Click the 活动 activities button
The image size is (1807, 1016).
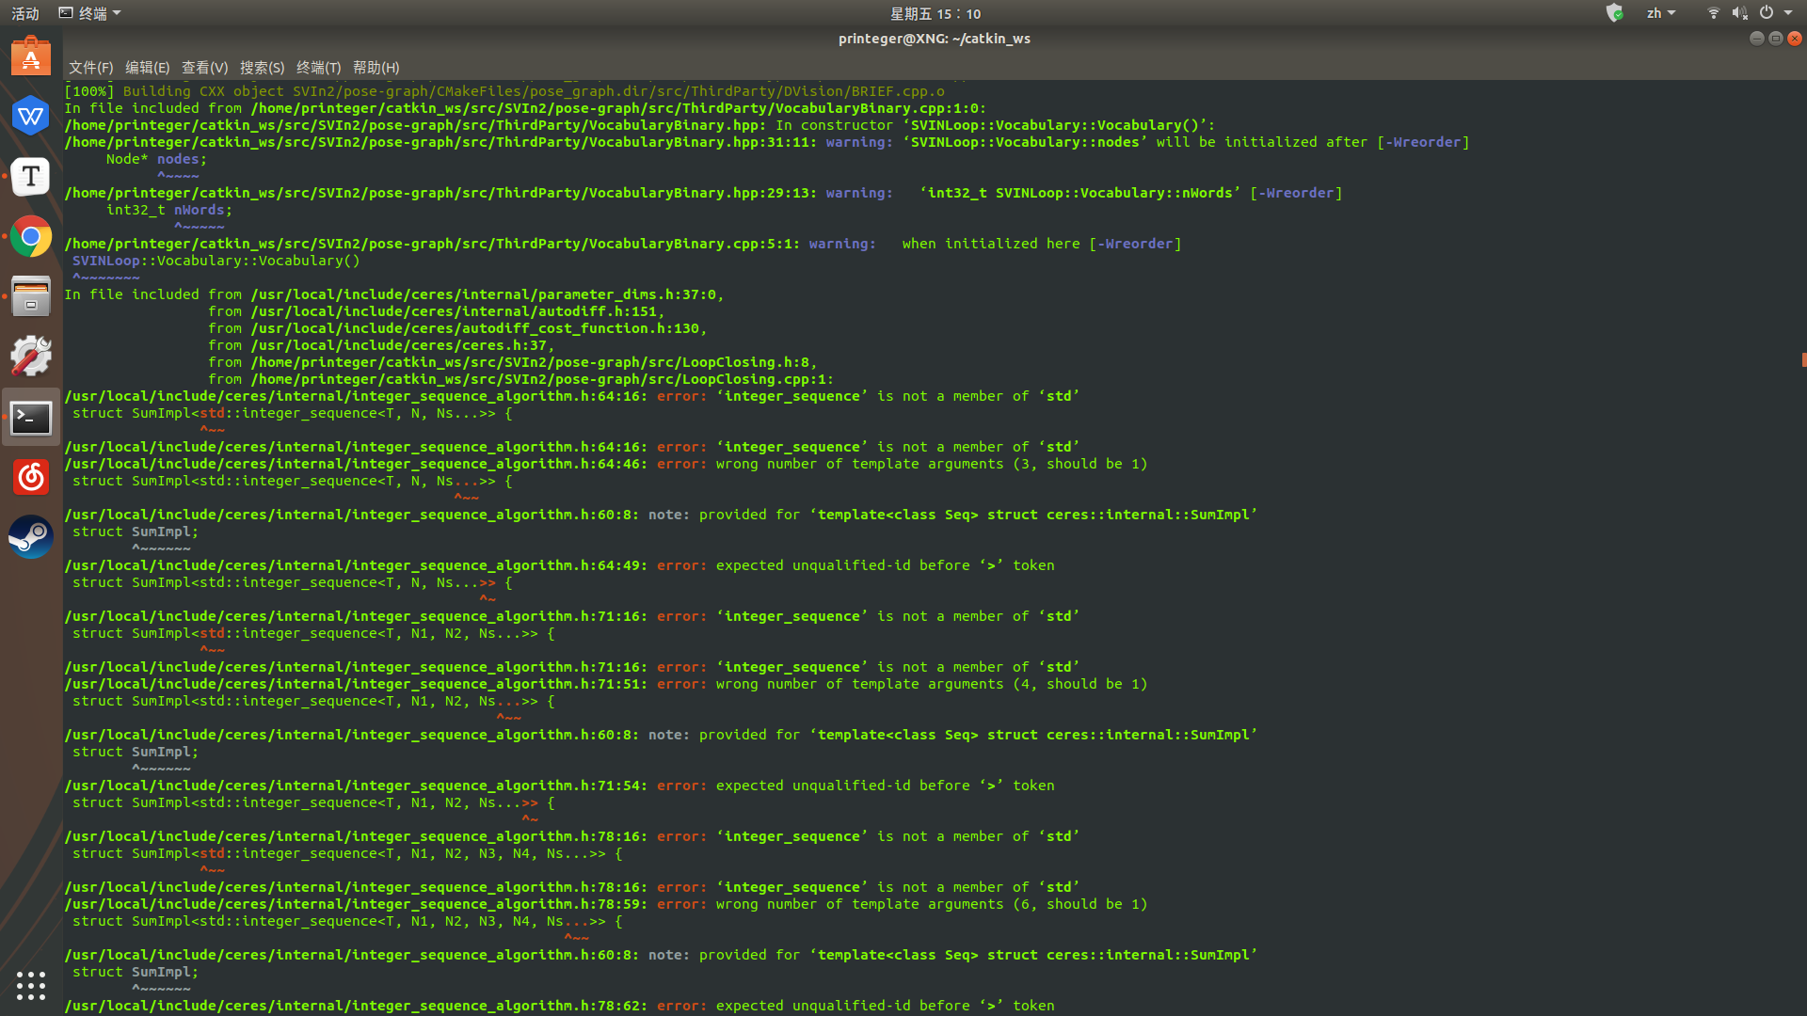point(25,13)
